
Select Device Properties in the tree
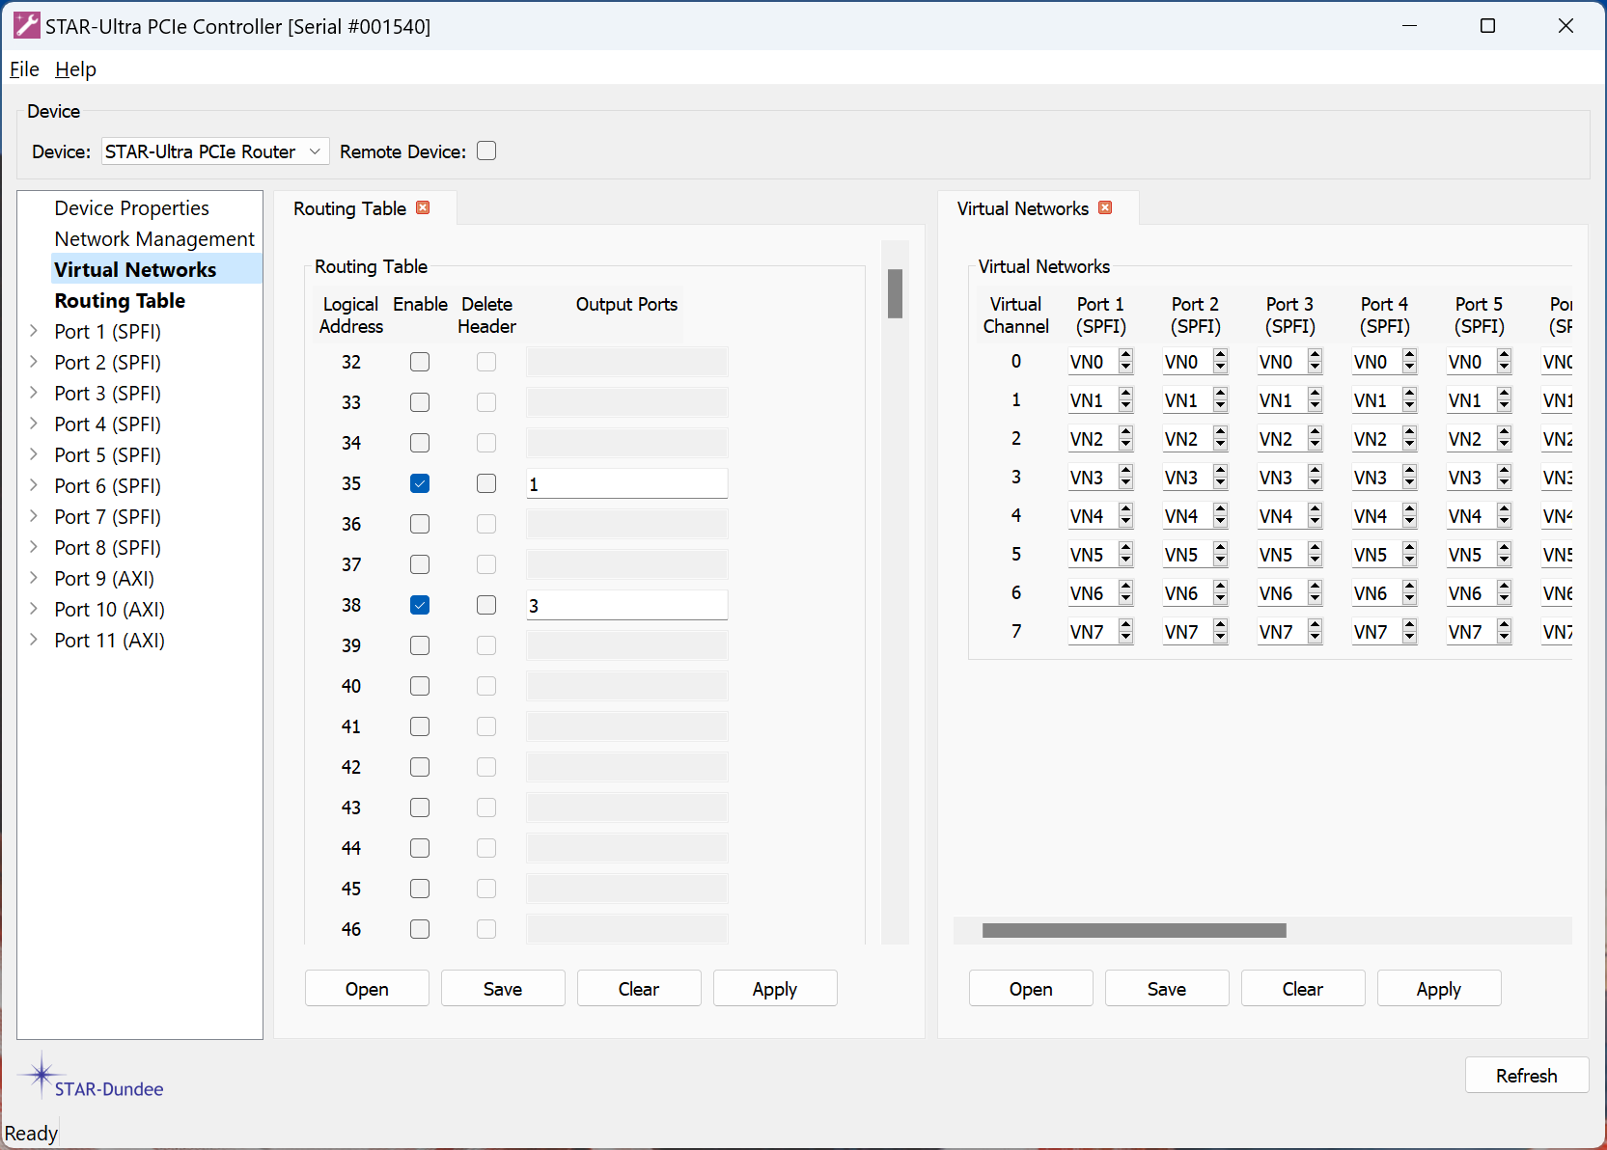pos(131,208)
